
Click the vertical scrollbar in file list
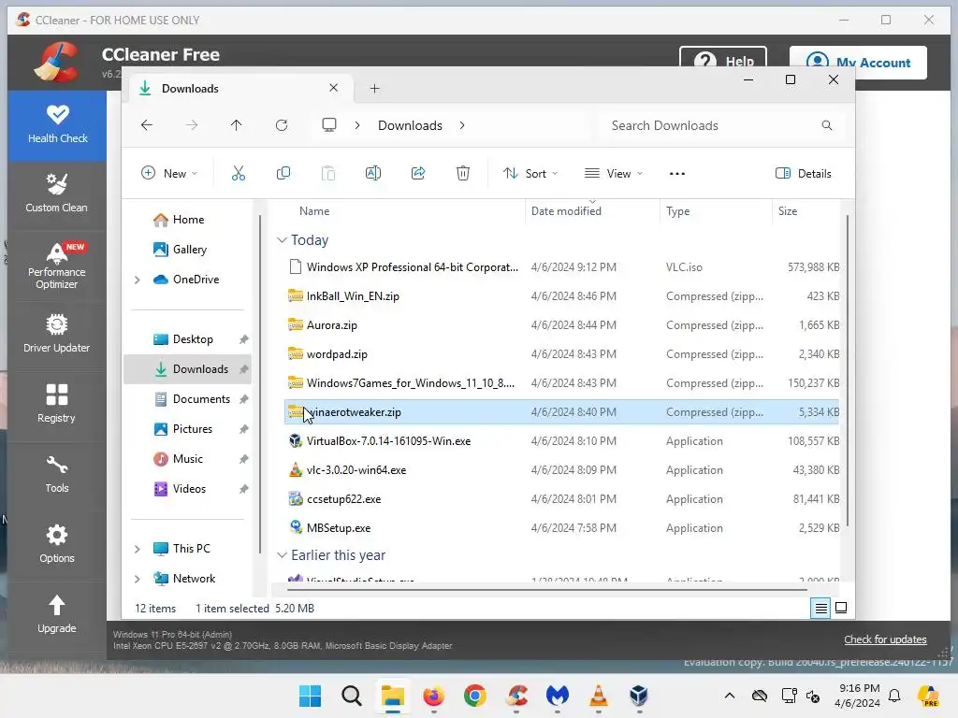tap(848, 370)
